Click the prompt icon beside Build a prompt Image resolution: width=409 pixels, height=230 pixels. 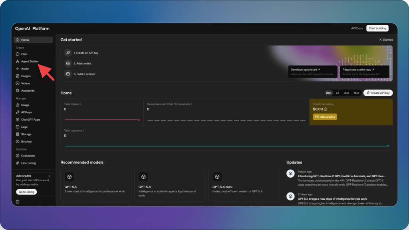click(x=68, y=74)
